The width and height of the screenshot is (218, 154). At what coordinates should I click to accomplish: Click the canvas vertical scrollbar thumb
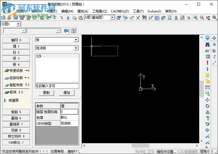point(201,89)
